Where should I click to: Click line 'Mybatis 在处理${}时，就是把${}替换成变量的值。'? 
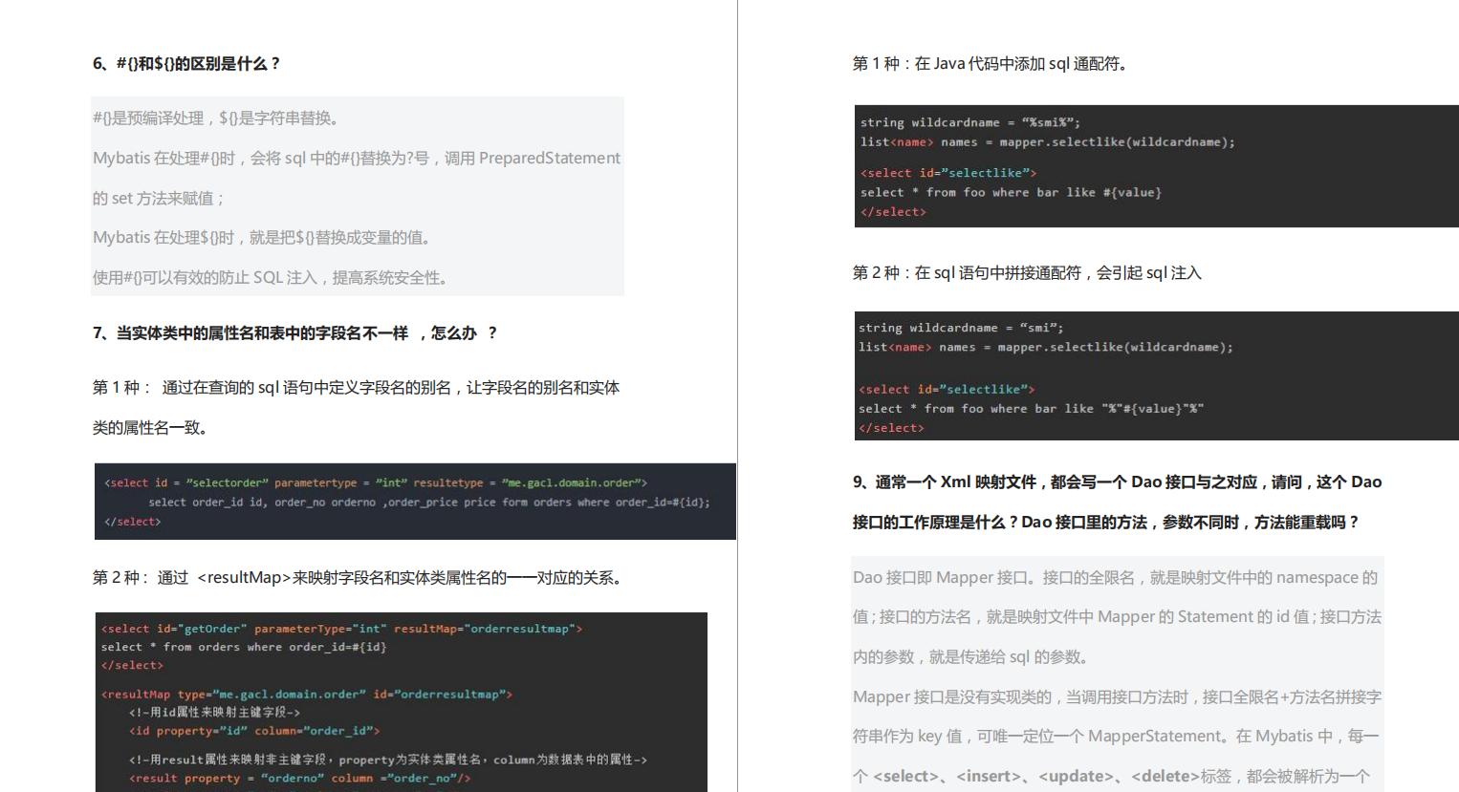264,238
